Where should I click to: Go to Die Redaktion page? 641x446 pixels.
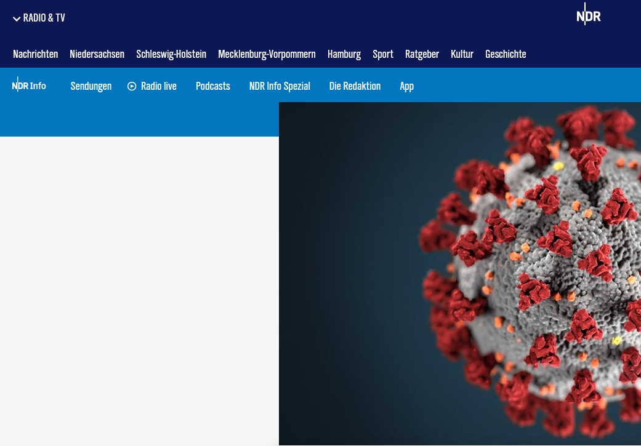[x=355, y=86]
